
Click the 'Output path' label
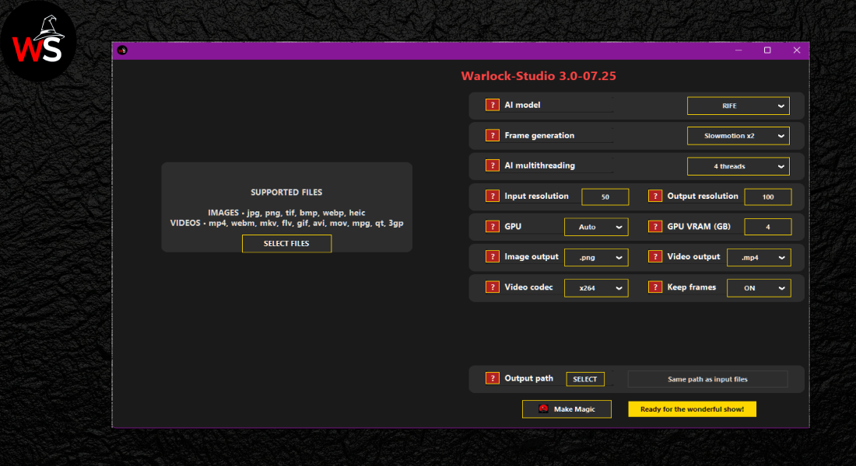click(x=528, y=378)
